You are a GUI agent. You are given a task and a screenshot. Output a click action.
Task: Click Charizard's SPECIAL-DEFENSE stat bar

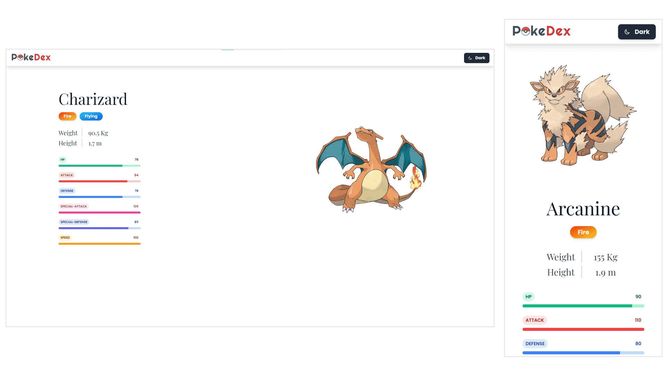(x=100, y=228)
